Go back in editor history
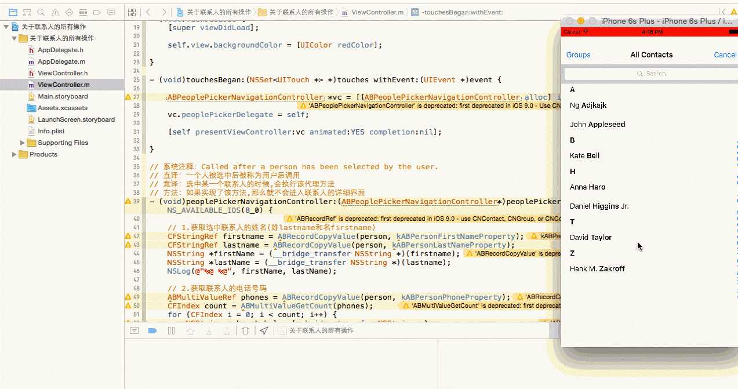This screenshot has width=738, height=389. click(148, 12)
